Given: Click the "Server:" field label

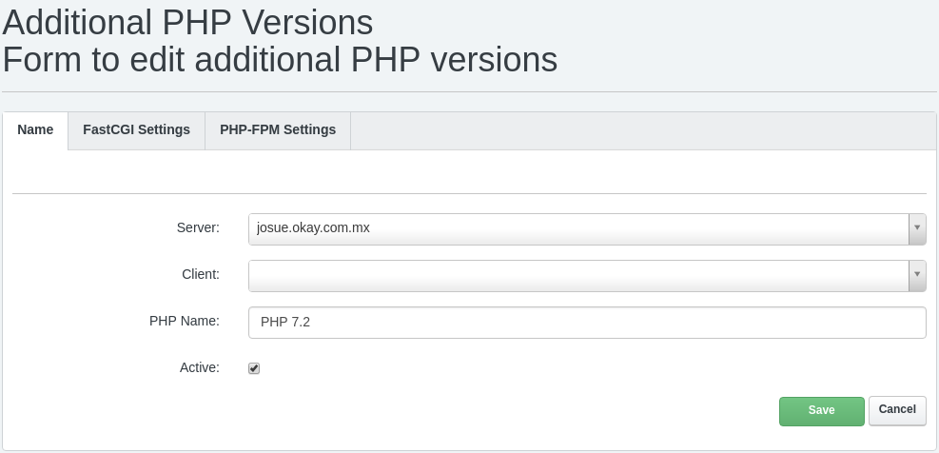Looking at the screenshot, I should [198, 227].
